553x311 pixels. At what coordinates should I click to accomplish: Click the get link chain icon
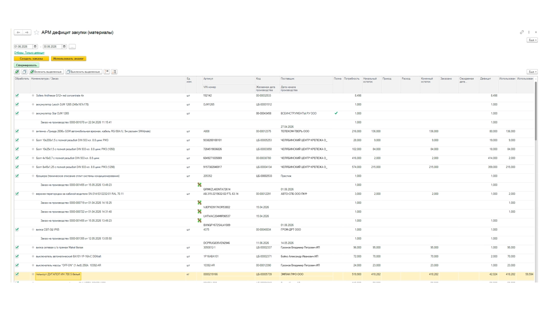522,32
